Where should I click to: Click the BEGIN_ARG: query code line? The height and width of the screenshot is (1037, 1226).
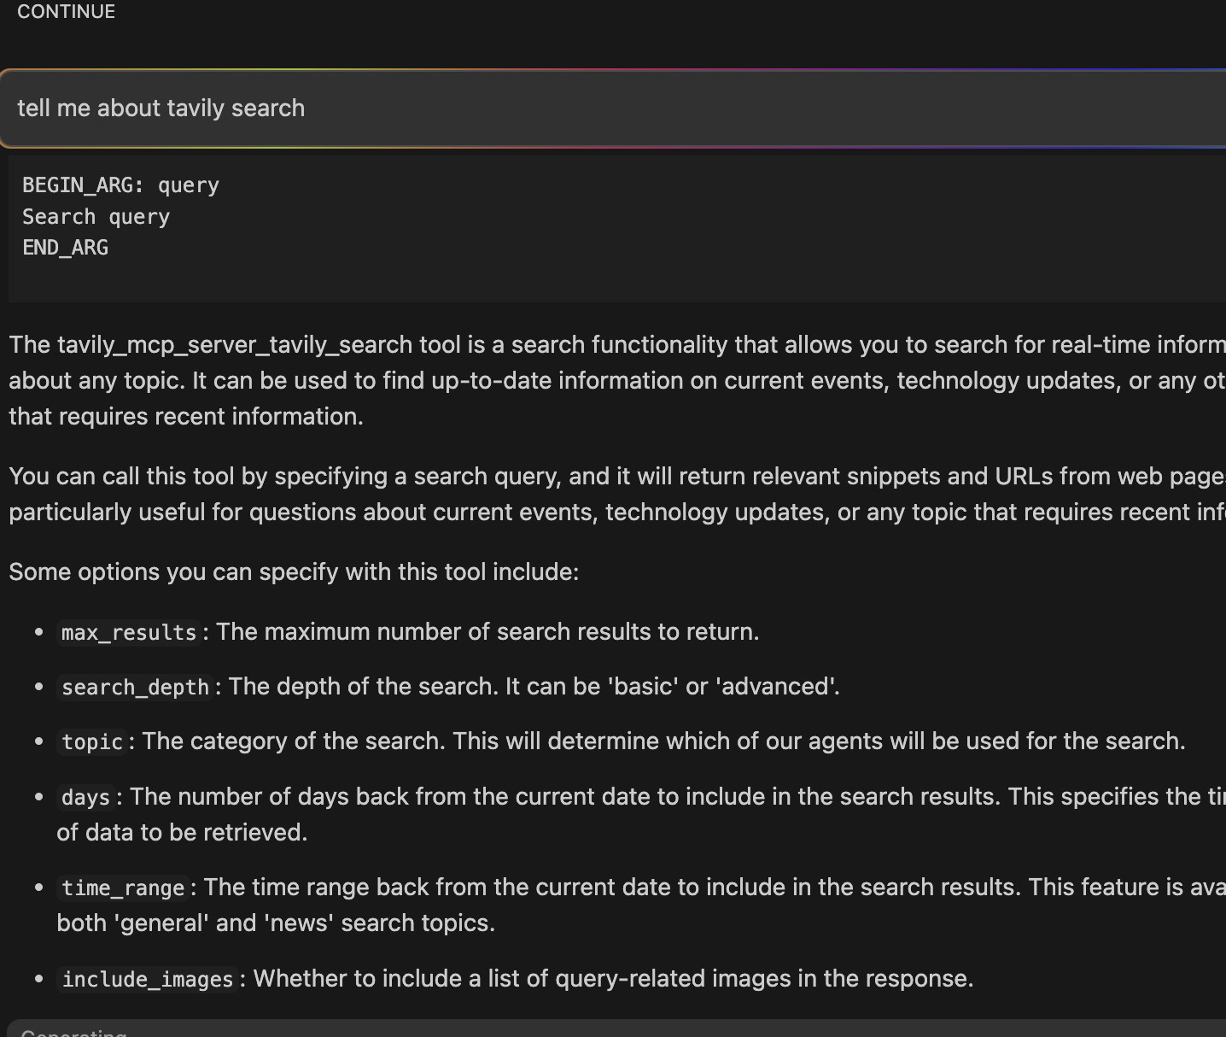click(x=120, y=185)
